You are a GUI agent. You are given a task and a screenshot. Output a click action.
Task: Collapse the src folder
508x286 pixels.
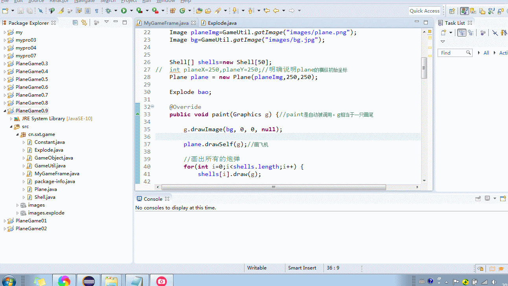pyautogui.click(x=11, y=126)
